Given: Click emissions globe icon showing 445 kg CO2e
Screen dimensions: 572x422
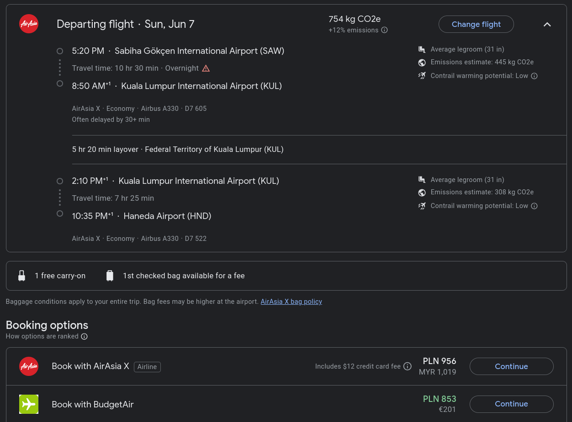Looking at the screenshot, I should pyautogui.click(x=422, y=62).
